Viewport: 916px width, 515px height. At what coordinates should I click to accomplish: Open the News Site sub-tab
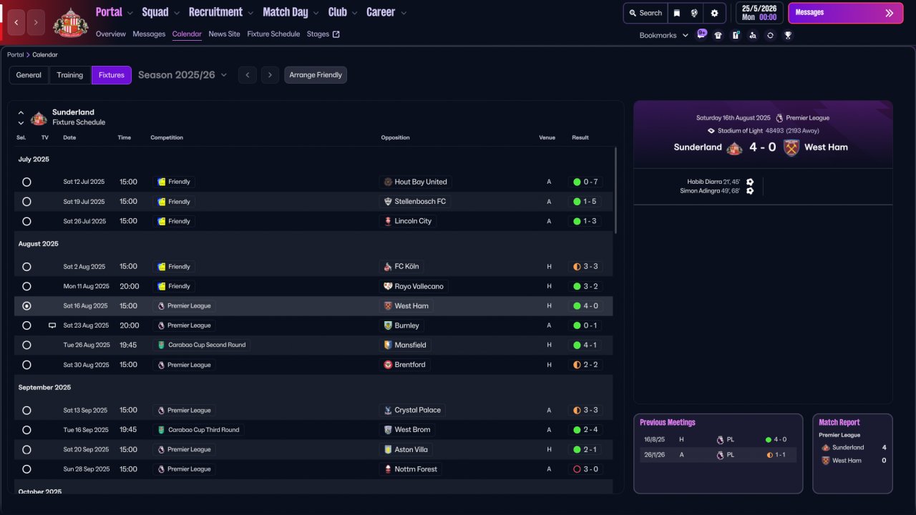[x=225, y=34]
